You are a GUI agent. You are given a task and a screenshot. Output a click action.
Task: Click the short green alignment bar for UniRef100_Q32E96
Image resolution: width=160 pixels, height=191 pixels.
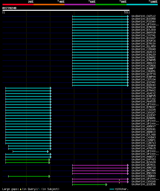89,184
